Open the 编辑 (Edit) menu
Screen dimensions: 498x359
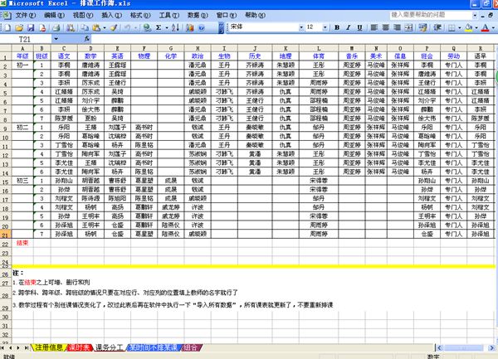54,15
